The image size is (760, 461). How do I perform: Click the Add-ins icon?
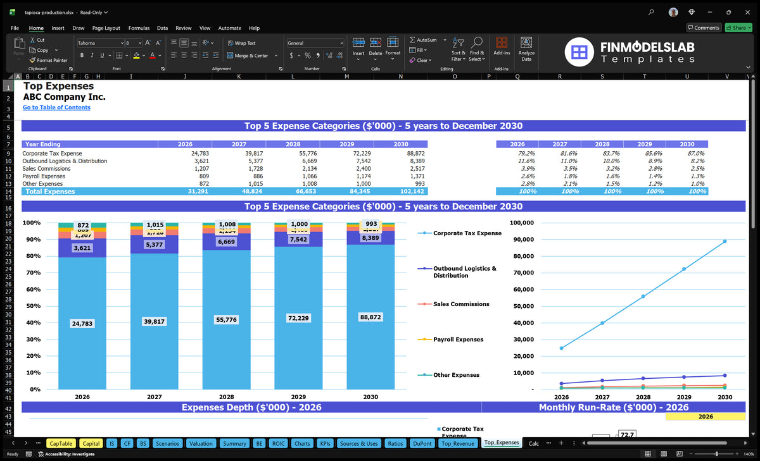pos(502,42)
